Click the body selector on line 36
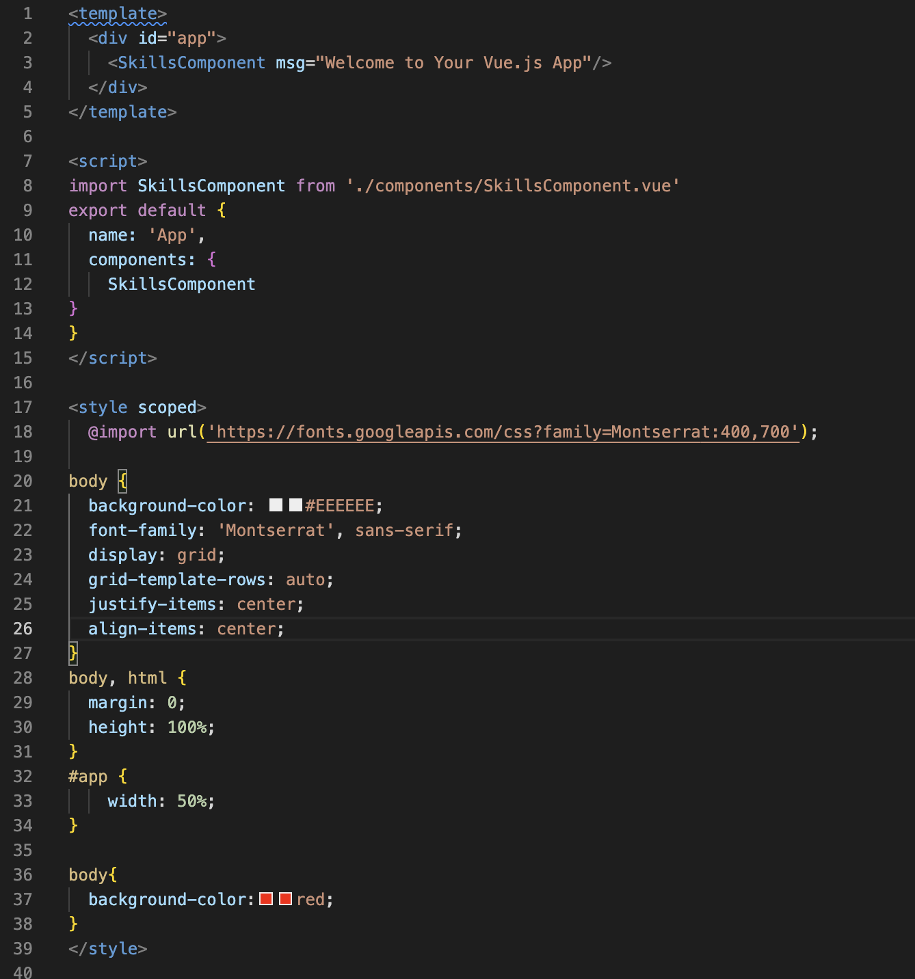 [88, 875]
